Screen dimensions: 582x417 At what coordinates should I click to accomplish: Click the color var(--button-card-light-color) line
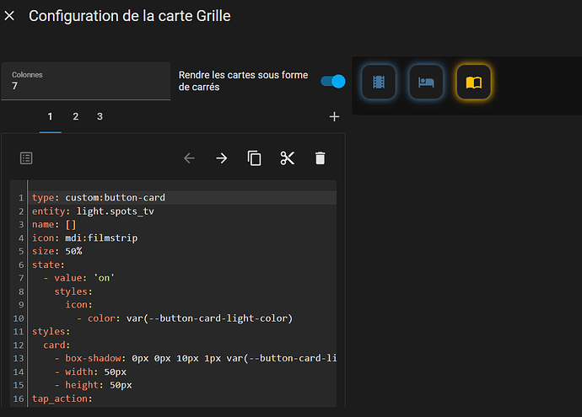(x=185, y=318)
